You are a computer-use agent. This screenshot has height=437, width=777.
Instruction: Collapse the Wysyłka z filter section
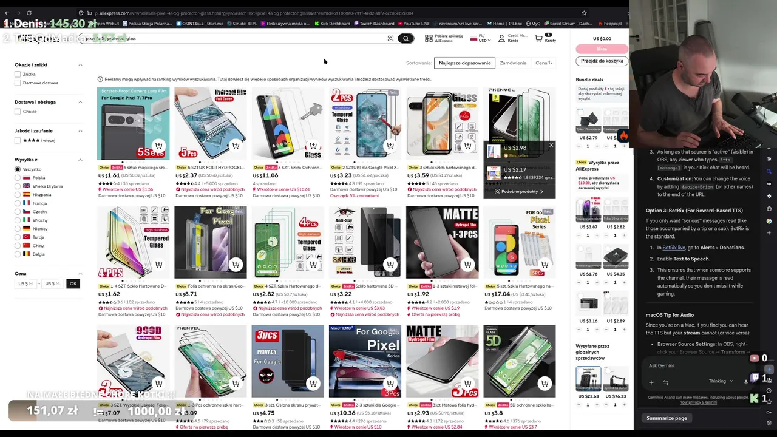point(80,160)
